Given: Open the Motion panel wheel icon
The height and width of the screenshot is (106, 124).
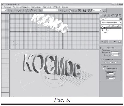Looking at the screenshot, I should point(113,15).
